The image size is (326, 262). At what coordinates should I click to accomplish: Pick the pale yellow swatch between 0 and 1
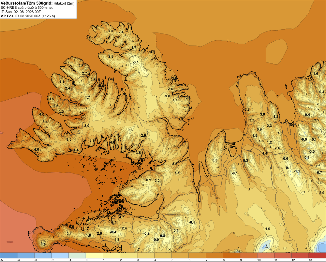(x=95, y=255)
